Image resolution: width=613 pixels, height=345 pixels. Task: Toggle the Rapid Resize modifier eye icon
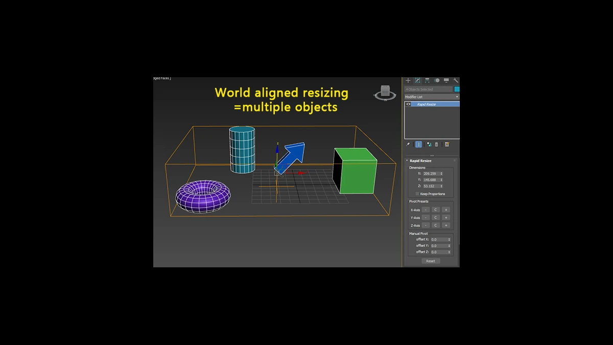[408, 104]
